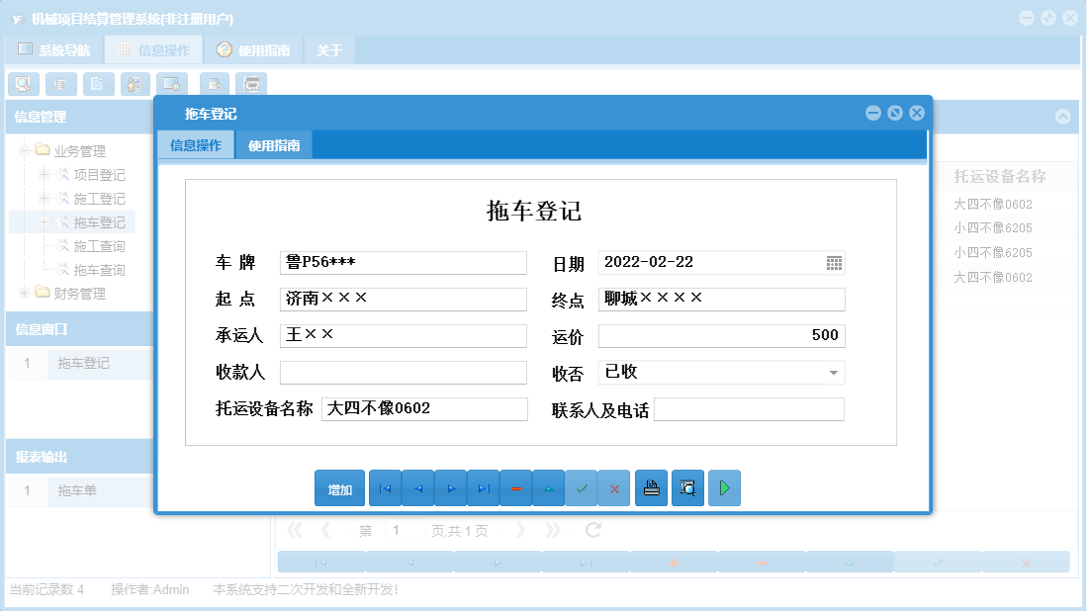Select the magnifier search icon on the top toolbar
The height and width of the screenshot is (611, 1087).
point(23,84)
